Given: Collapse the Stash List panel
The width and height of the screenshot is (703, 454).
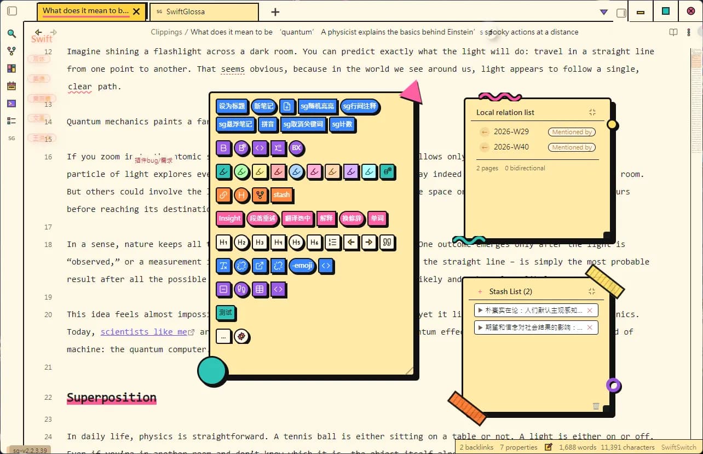Looking at the screenshot, I should pos(591,291).
